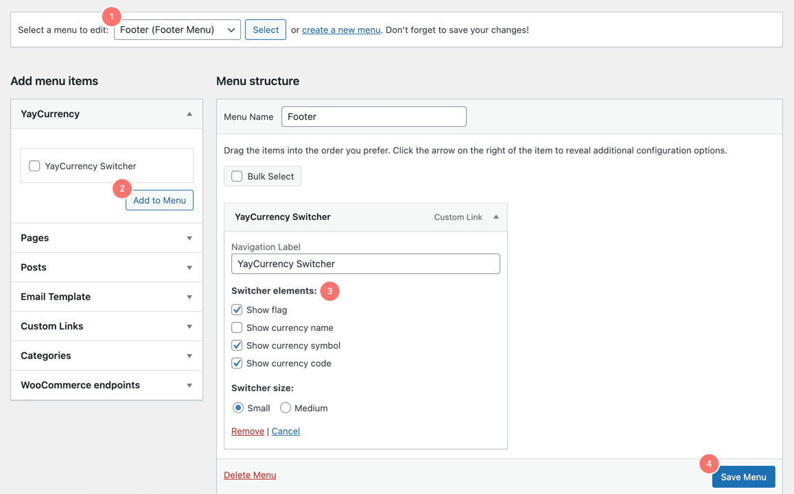Click the create a new menu link

click(x=341, y=30)
